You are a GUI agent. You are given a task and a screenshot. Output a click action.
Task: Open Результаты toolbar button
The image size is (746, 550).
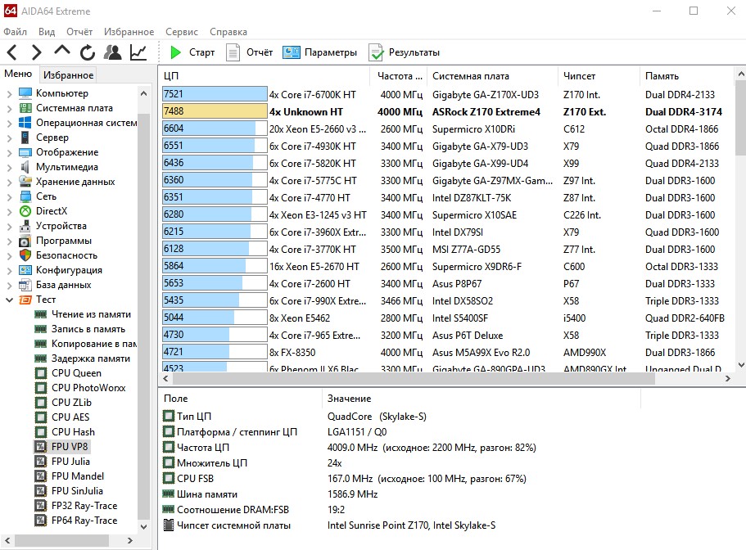coord(405,52)
